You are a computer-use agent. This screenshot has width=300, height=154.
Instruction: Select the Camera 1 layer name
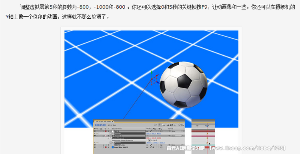click(118, 136)
